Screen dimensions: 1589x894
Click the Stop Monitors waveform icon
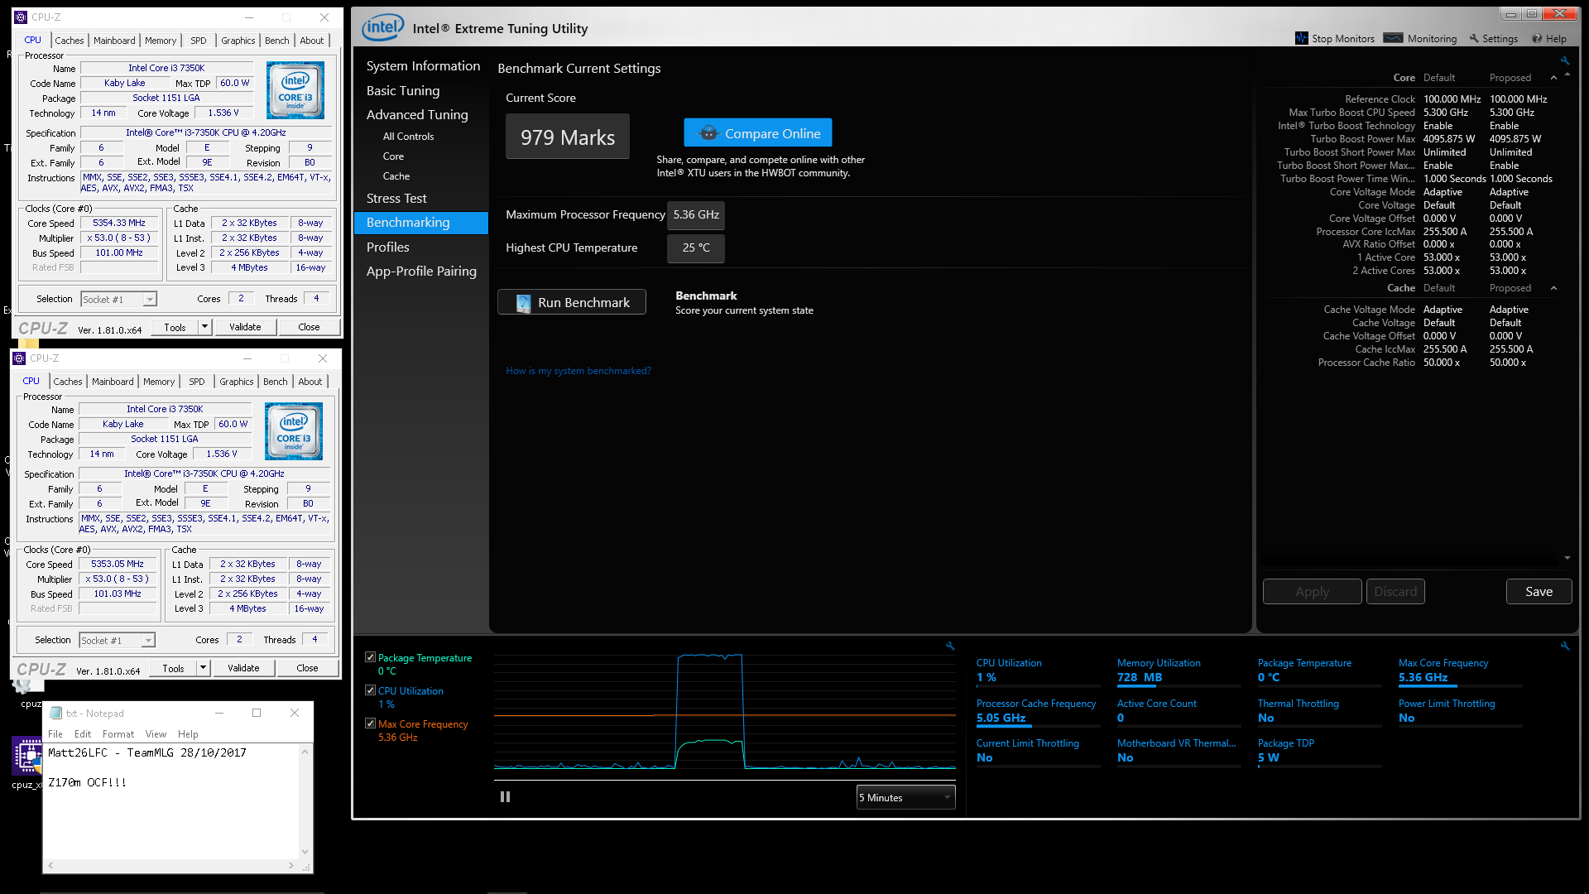tap(1302, 39)
